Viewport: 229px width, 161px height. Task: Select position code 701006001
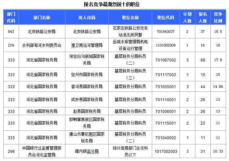coord(166,111)
